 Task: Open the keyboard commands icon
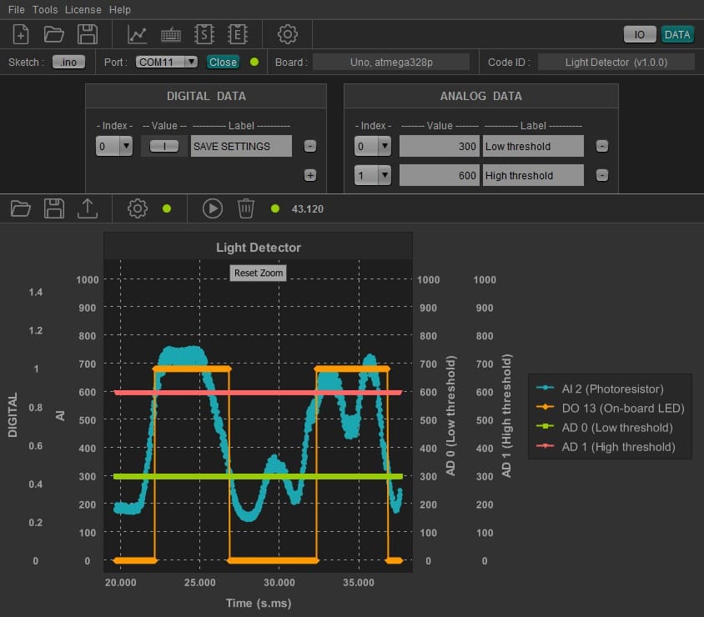(171, 35)
